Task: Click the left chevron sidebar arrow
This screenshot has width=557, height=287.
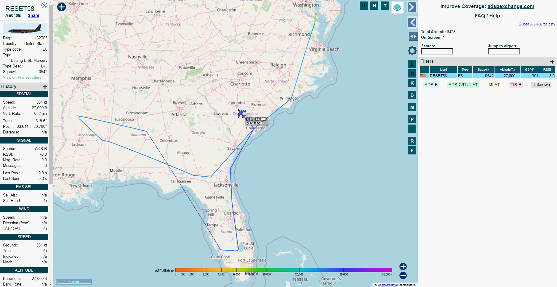Action: point(412,22)
